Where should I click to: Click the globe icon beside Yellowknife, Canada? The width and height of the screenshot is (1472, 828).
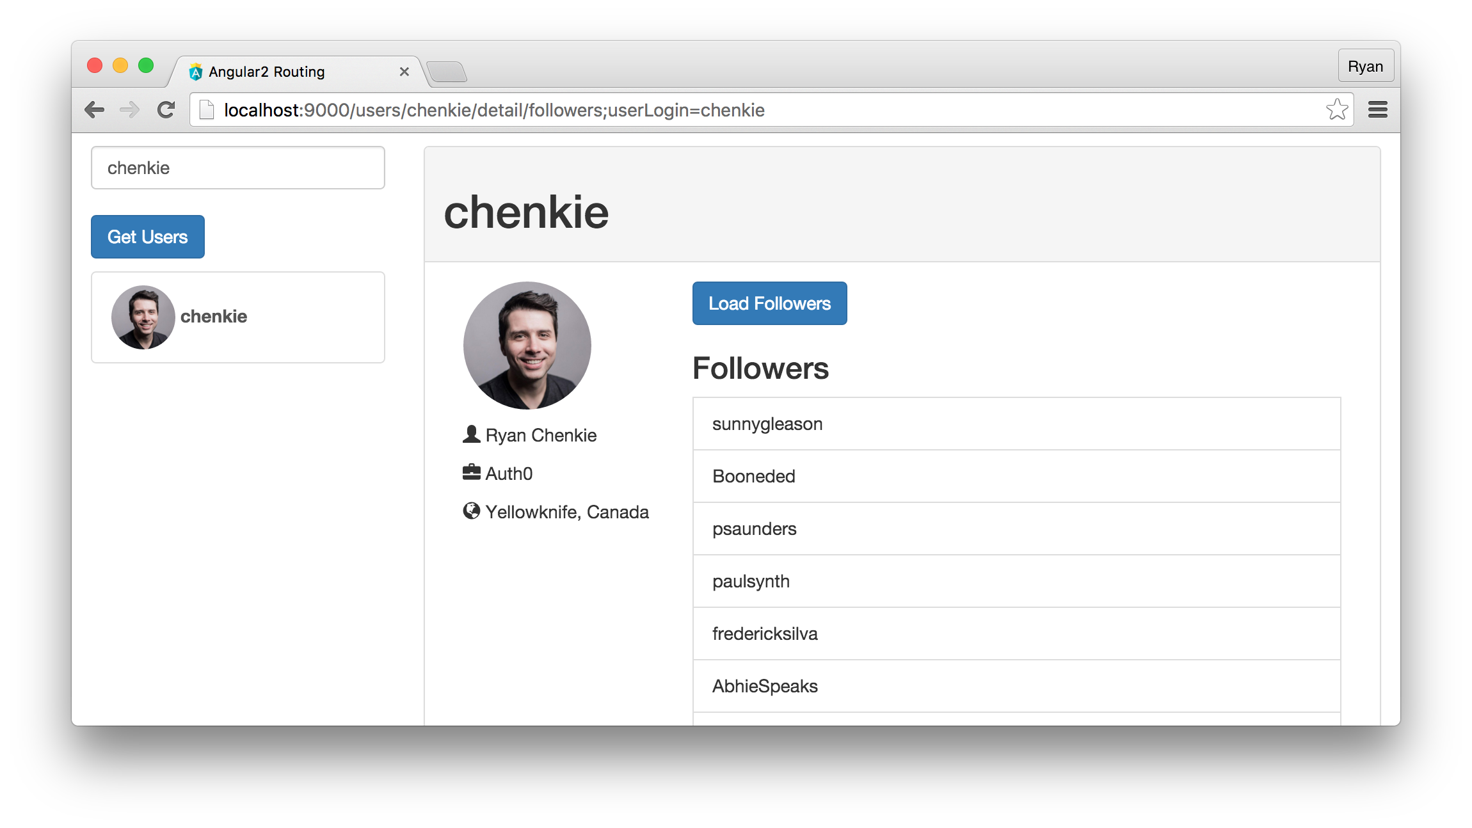472,511
